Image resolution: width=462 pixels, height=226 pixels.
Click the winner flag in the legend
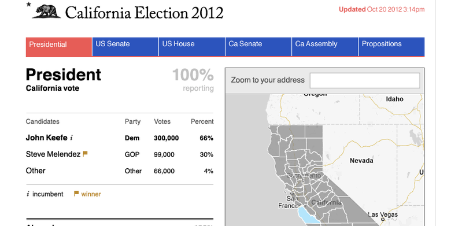pyautogui.click(x=76, y=194)
